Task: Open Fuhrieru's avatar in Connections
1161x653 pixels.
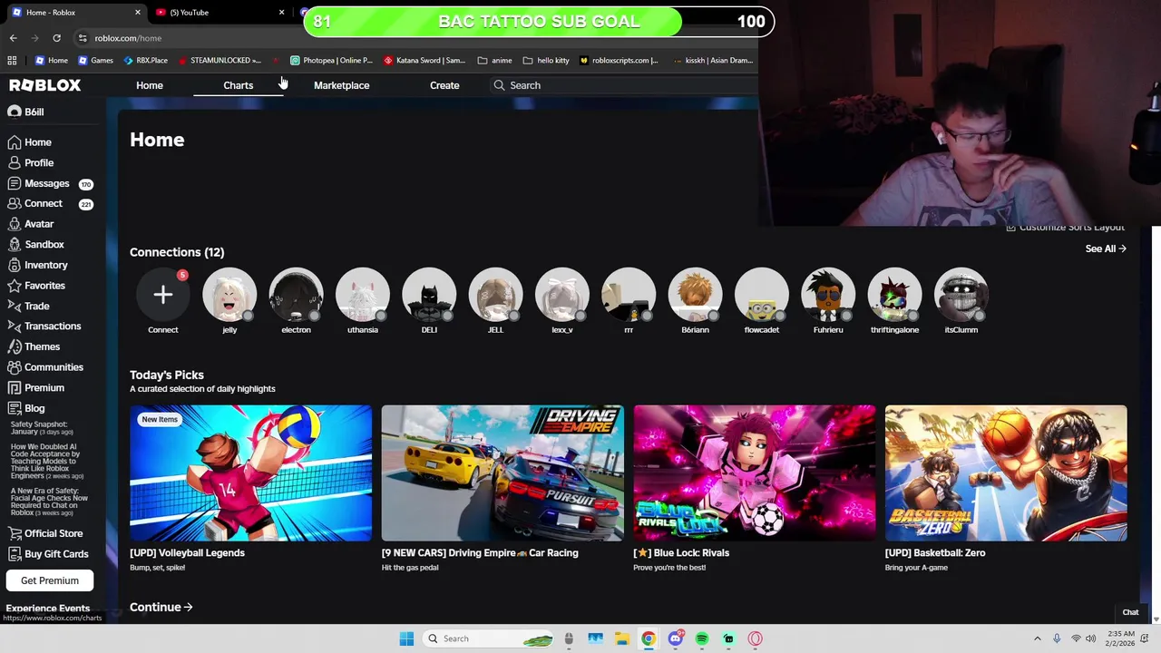Action: pos(828,295)
